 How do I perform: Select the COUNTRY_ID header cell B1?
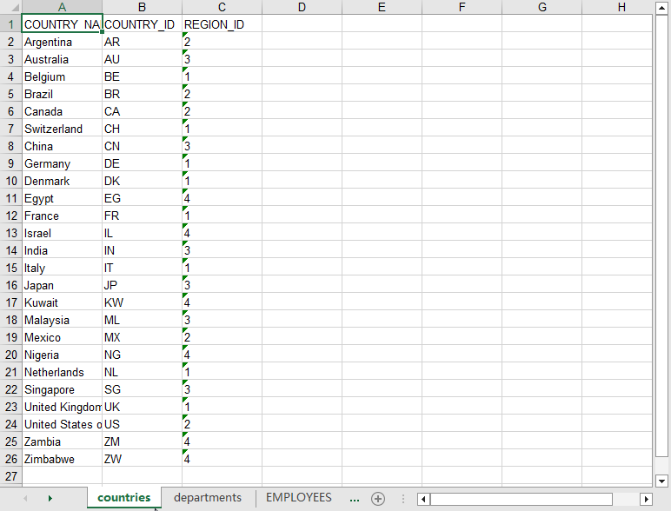142,24
